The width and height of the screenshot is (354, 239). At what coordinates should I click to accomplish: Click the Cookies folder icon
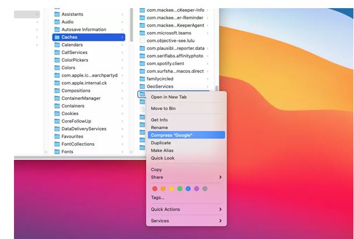coord(57,113)
